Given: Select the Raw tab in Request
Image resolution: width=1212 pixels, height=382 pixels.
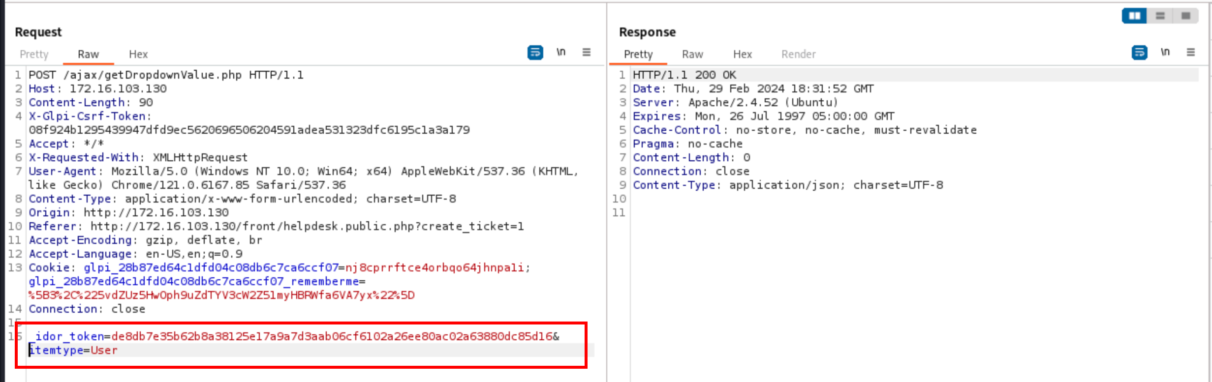Looking at the screenshot, I should (88, 54).
